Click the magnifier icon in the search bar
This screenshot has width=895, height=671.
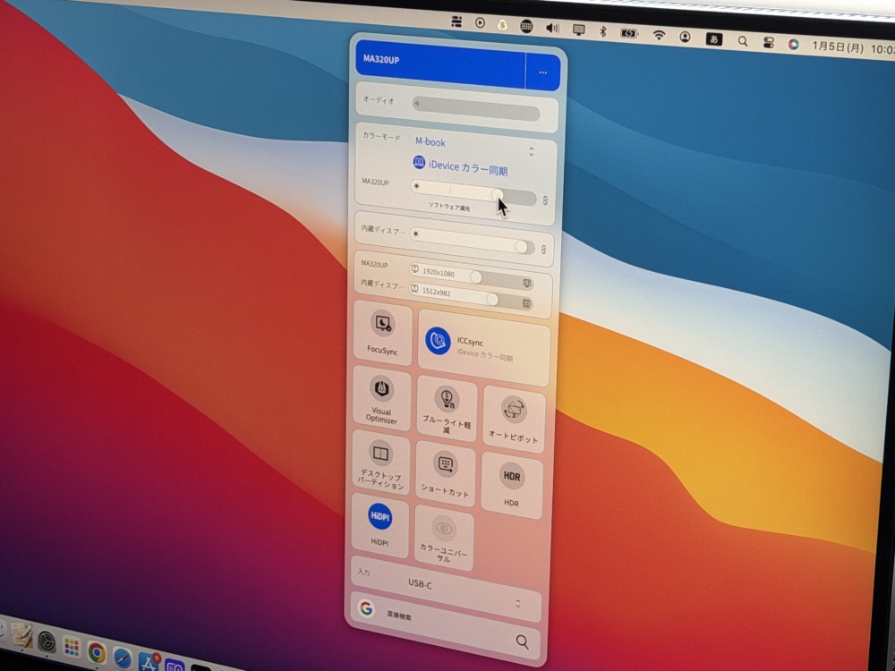pos(522,641)
